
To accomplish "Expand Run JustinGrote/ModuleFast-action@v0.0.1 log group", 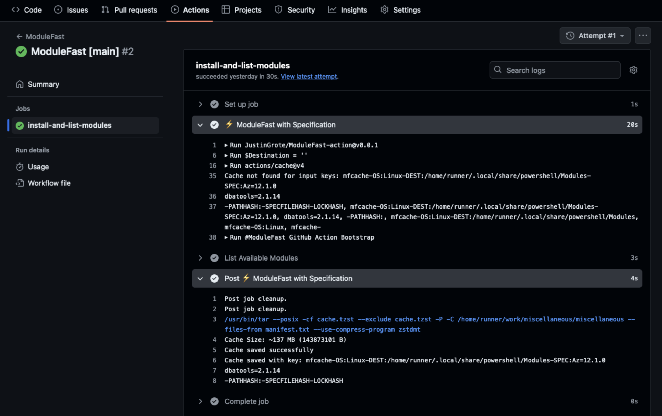I will click(x=301, y=145).
